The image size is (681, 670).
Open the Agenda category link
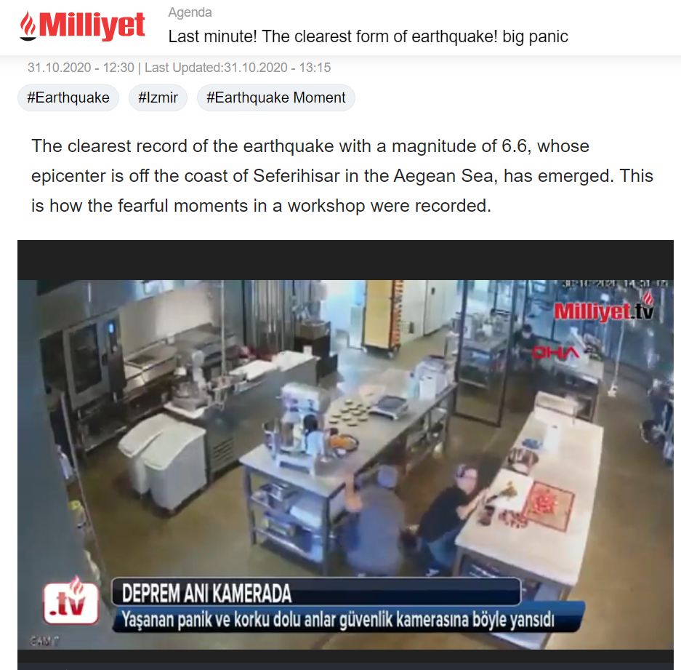pyautogui.click(x=190, y=12)
